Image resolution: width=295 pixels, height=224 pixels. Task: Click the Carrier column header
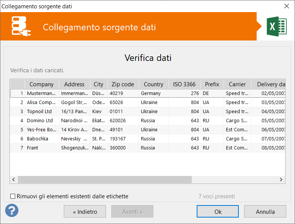[x=237, y=84]
